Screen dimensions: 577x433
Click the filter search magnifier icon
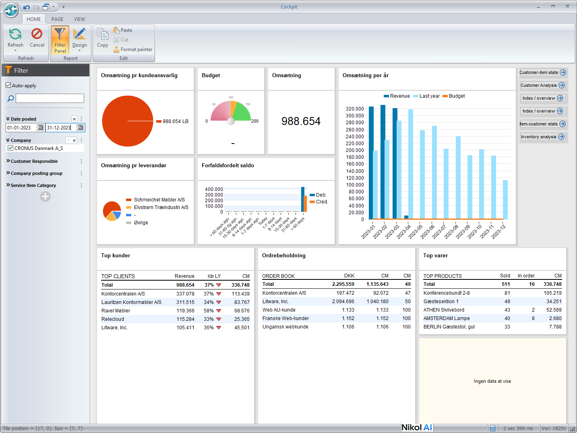[x=10, y=98]
